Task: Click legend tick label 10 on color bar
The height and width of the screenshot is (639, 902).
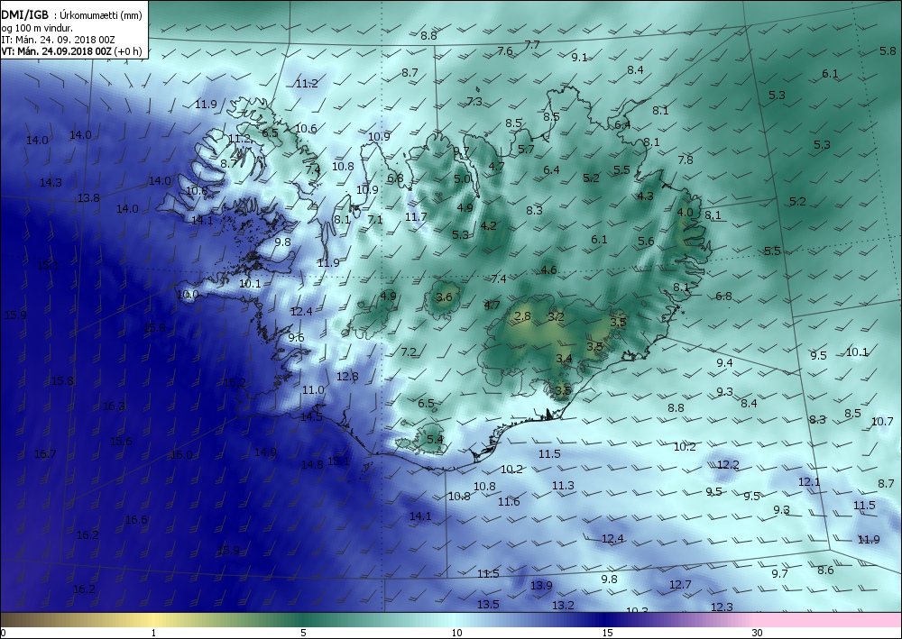Action: (x=456, y=634)
